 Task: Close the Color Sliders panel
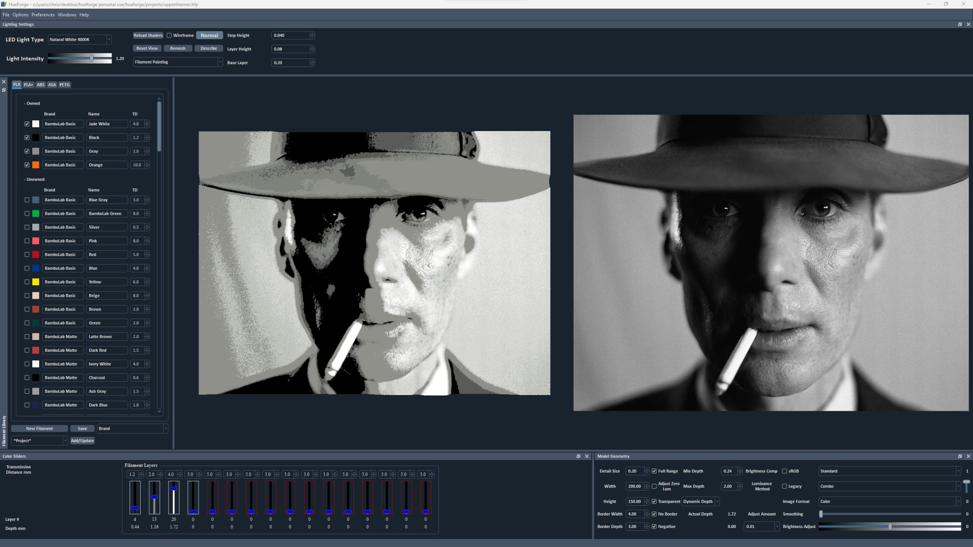[x=587, y=456]
